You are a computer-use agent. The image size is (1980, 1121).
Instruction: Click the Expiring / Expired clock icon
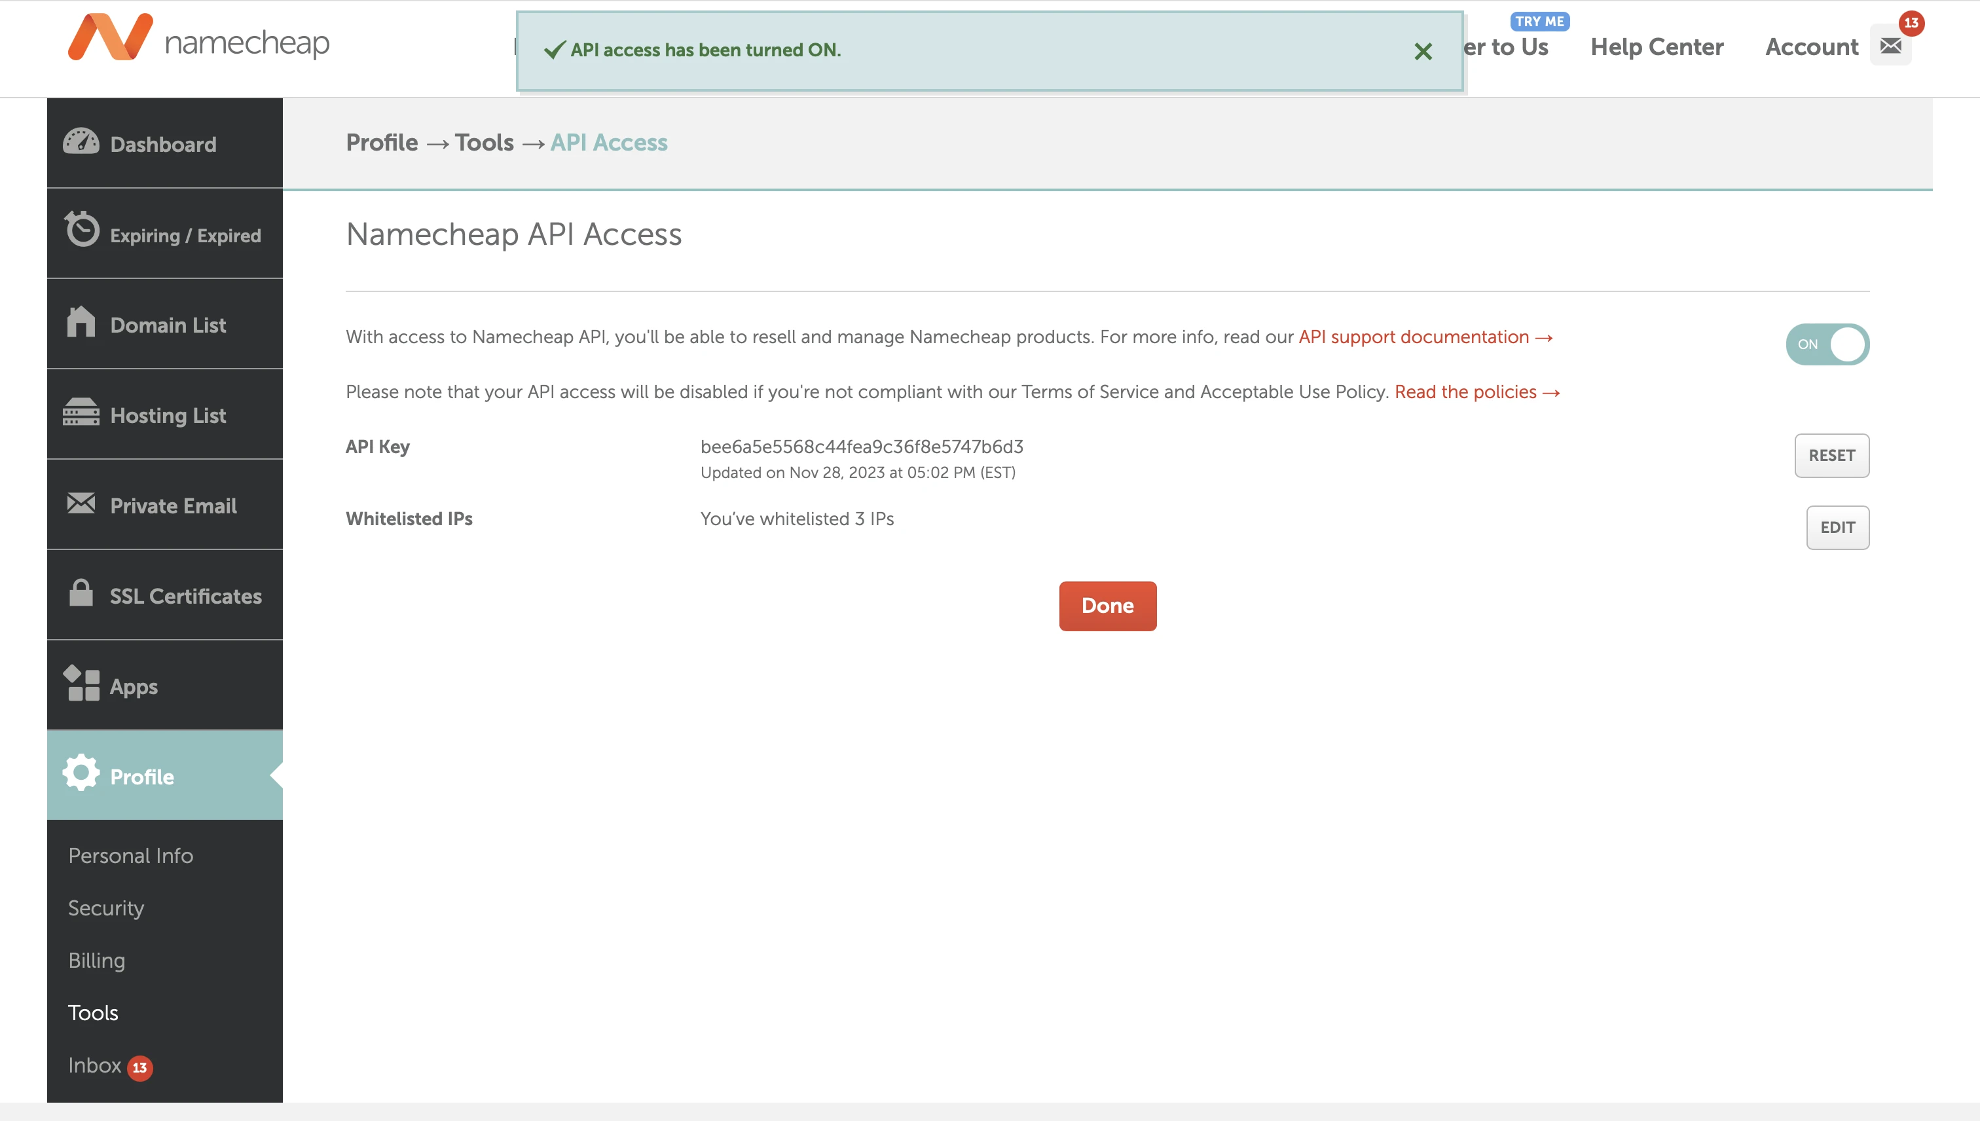tap(82, 229)
